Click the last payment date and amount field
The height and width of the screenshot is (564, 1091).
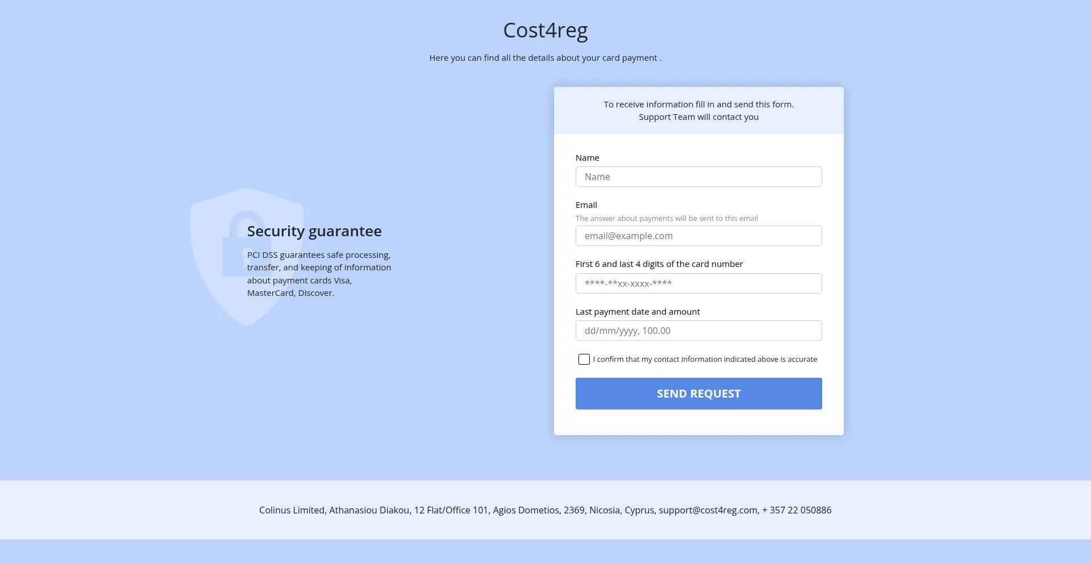[x=698, y=331]
